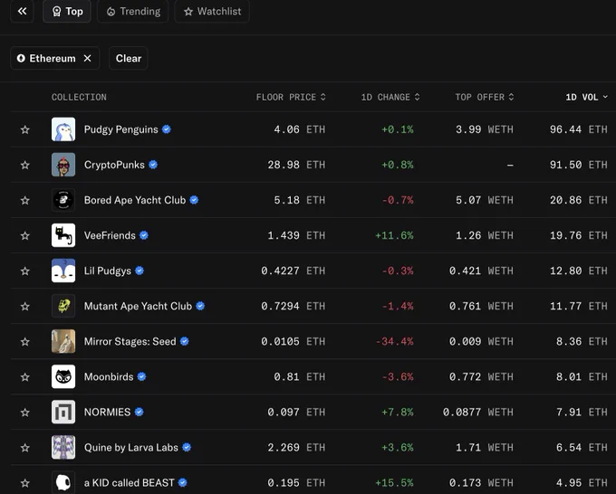Sort by 1D Change column
The height and width of the screenshot is (494, 616).
(x=390, y=97)
